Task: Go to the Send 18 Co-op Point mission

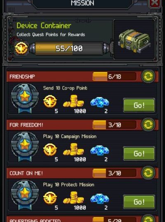Action: pos(139,105)
